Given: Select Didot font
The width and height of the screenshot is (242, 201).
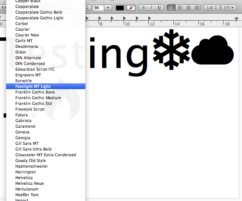Looking at the screenshot, I should (46, 52).
